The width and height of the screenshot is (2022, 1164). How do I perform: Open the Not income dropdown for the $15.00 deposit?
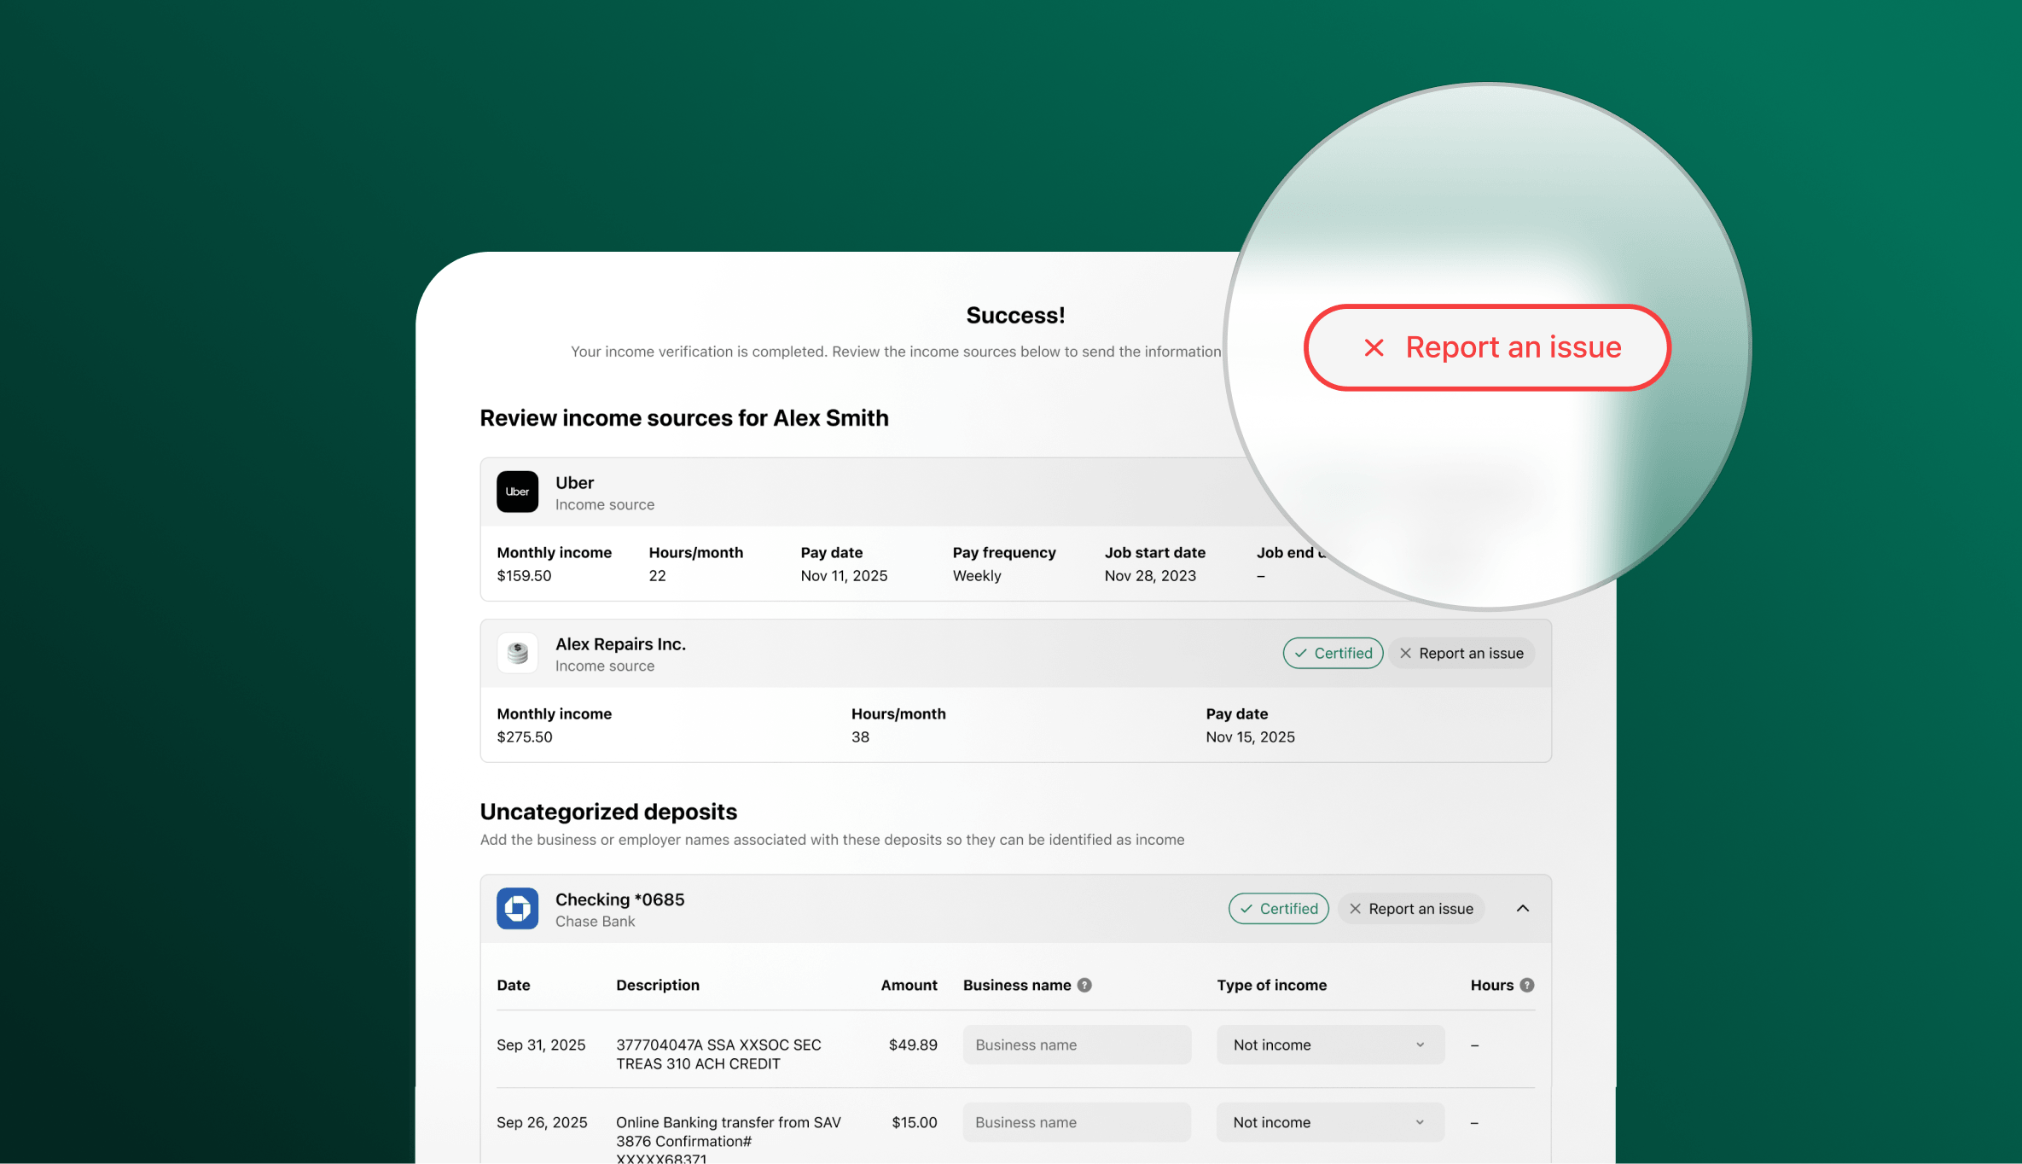click(1329, 1121)
